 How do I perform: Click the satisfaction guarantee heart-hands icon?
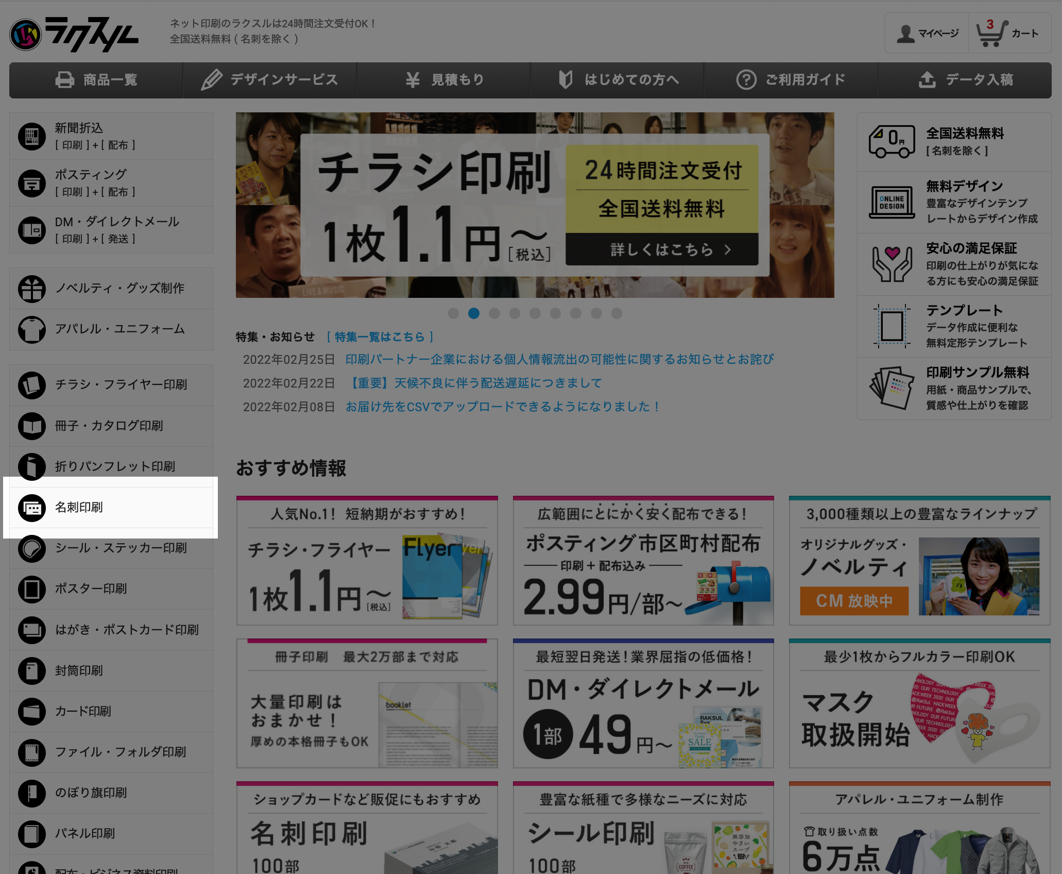click(892, 264)
